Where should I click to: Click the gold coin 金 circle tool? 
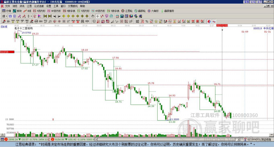coord(156,21)
